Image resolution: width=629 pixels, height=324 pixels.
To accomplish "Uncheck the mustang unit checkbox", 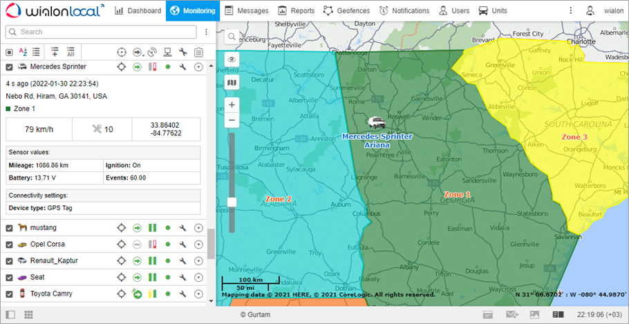I will tap(10, 228).
